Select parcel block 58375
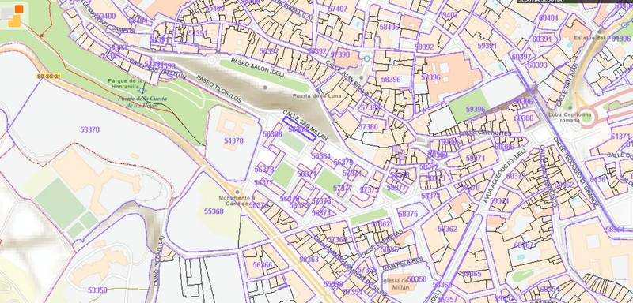 click(408, 214)
